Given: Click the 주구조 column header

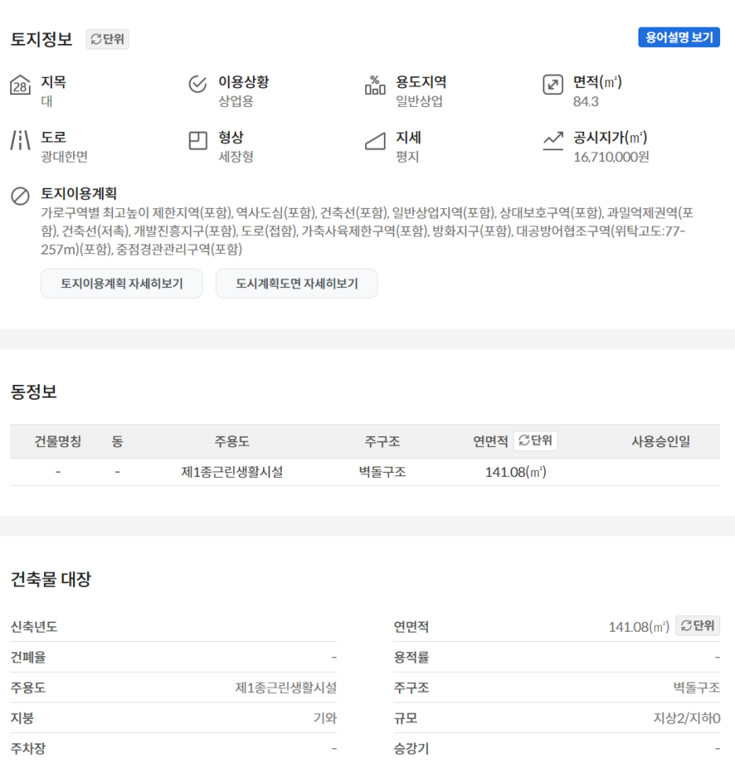Looking at the screenshot, I should point(382,442).
